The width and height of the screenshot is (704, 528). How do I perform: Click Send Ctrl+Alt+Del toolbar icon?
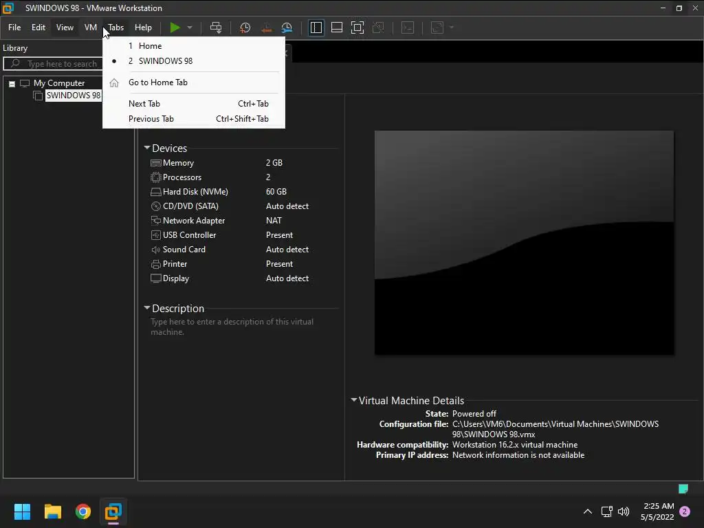pyautogui.click(x=216, y=27)
